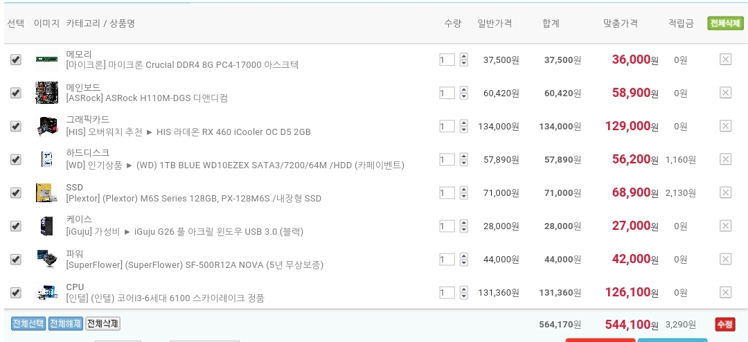Remove the CPU 코어i3 6100 row with X

(x=724, y=292)
